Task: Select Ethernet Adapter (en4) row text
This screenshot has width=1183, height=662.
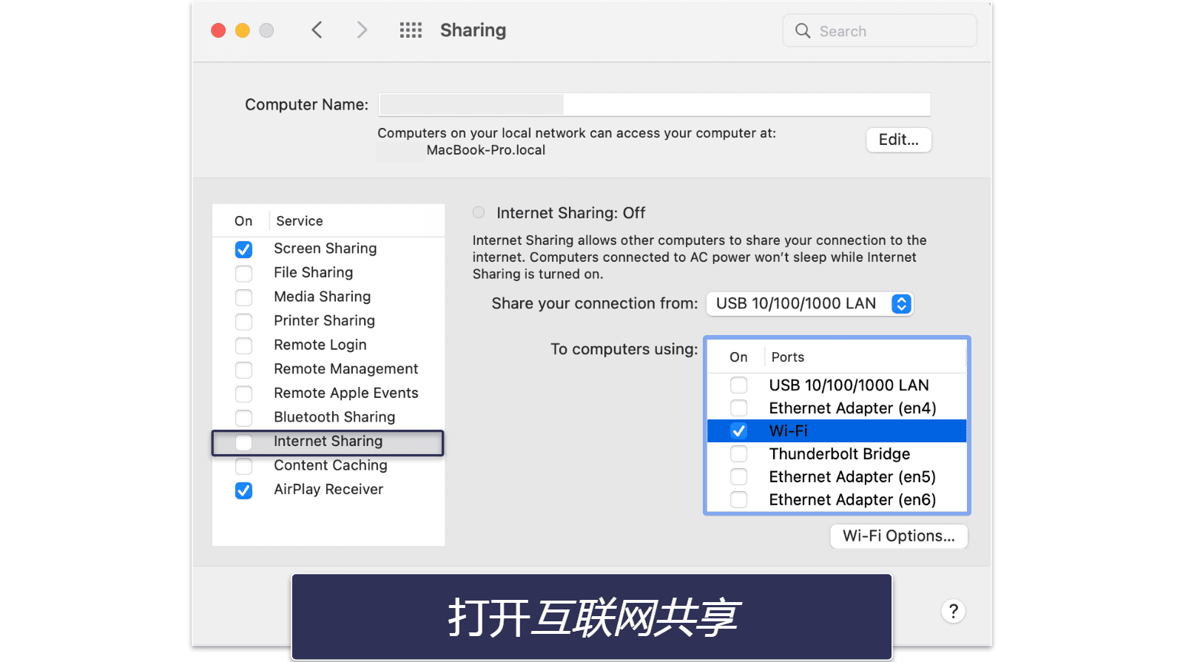Action: (852, 408)
